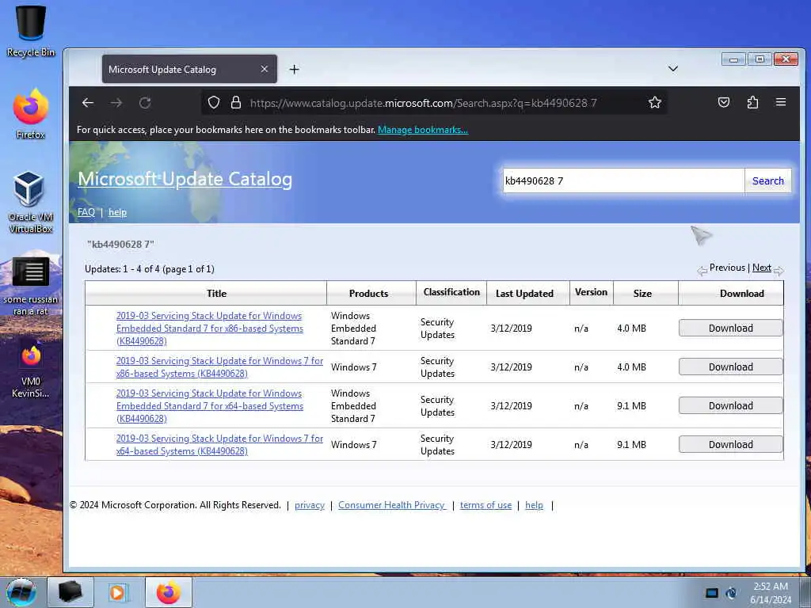Go back with Firefox back arrow

(x=88, y=103)
